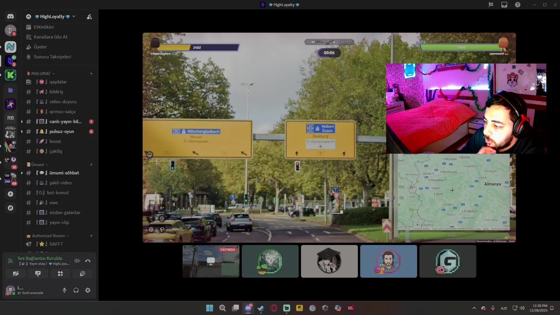Viewport: 560px width, 315px height.
Task: Open Rockstar Games launcher in taskbar
Action: pyautogui.click(x=299, y=308)
